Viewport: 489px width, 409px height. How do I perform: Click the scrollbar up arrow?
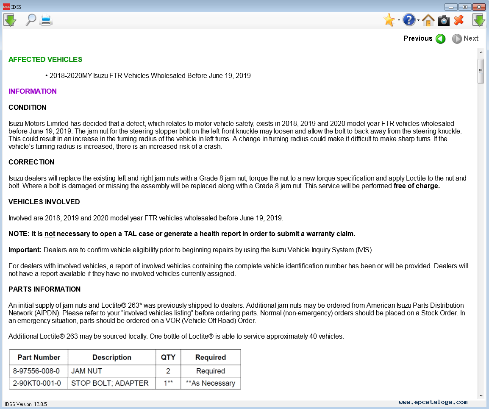click(x=481, y=53)
